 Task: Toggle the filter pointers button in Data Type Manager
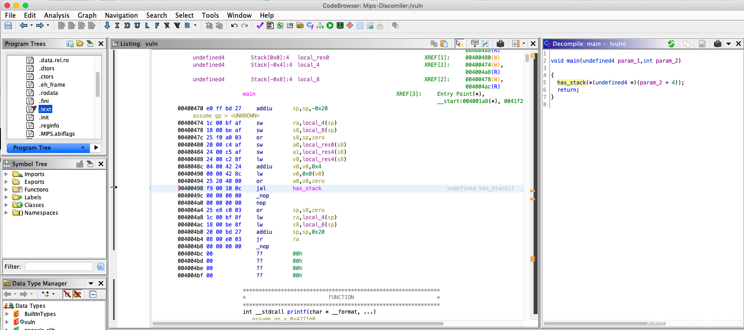click(77, 294)
